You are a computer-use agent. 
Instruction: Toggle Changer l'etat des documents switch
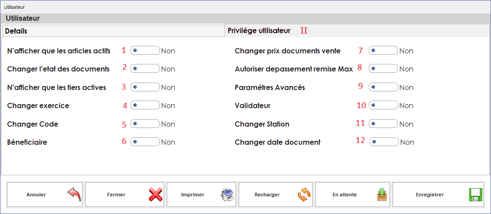pos(145,68)
